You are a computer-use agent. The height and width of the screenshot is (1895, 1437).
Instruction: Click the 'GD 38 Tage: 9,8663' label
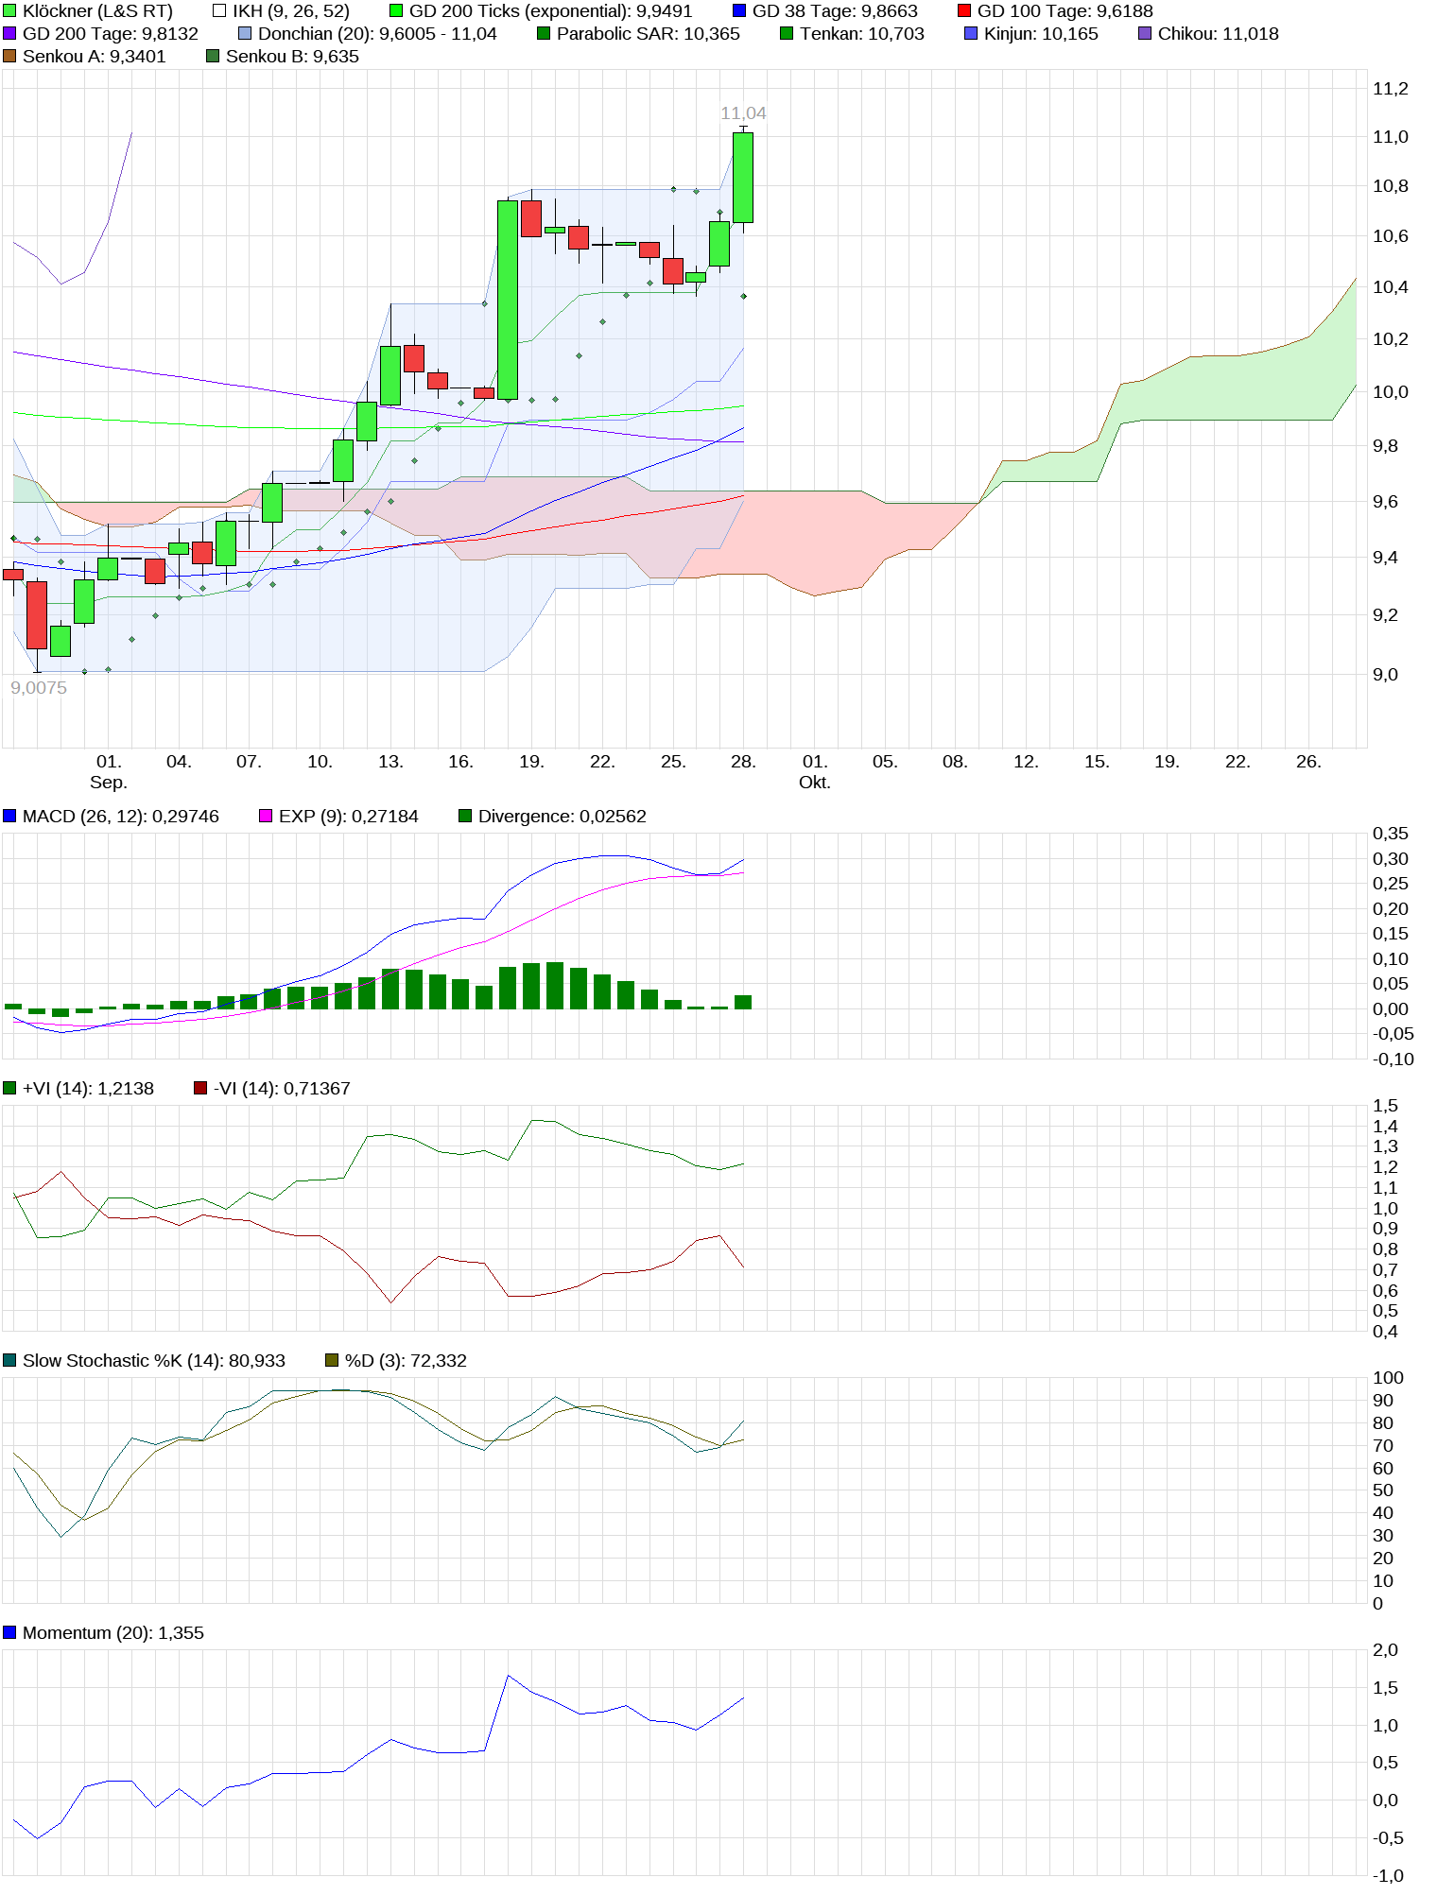(x=835, y=11)
